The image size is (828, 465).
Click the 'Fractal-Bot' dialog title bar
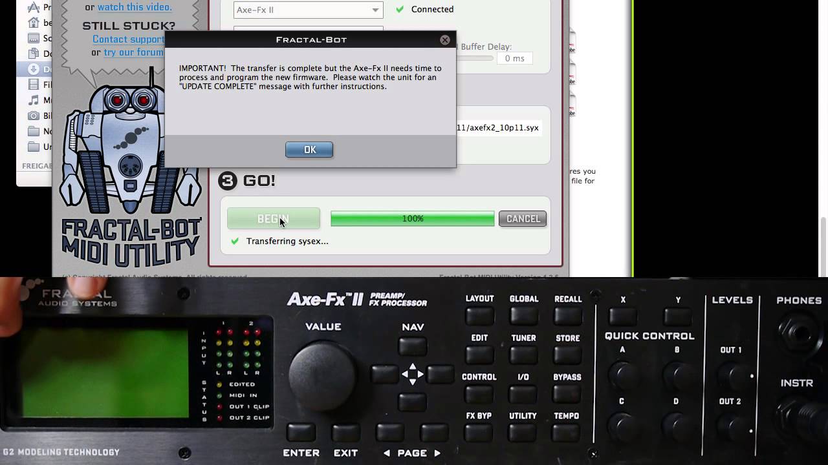coord(310,40)
